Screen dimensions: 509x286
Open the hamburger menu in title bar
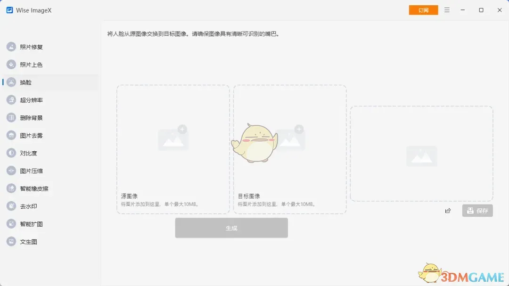click(x=447, y=10)
